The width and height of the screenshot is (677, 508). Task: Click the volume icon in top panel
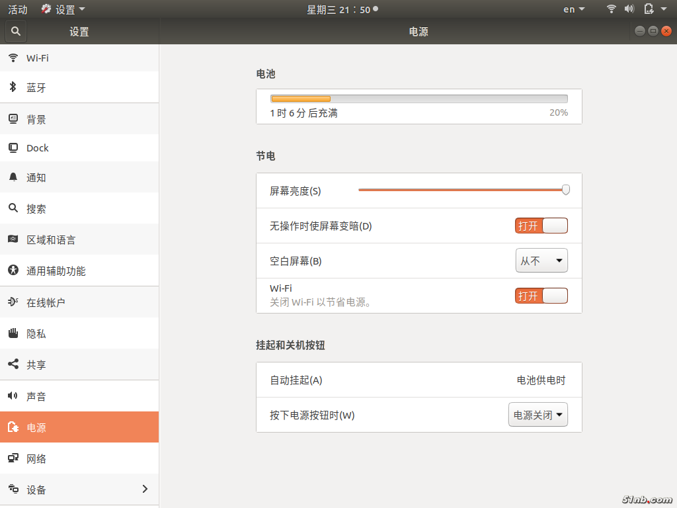629,9
